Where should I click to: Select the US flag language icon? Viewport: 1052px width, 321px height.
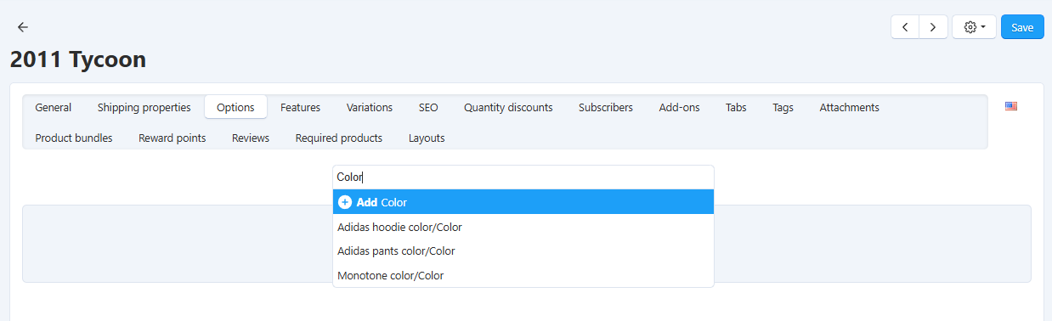click(x=1011, y=106)
